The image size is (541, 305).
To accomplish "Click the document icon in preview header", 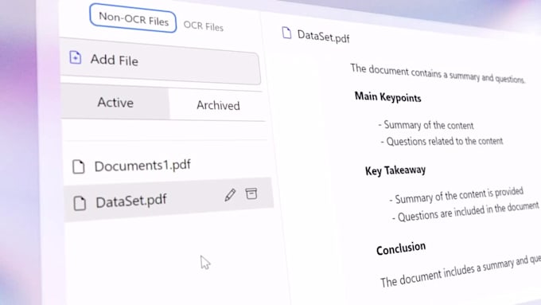I will 286,33.
